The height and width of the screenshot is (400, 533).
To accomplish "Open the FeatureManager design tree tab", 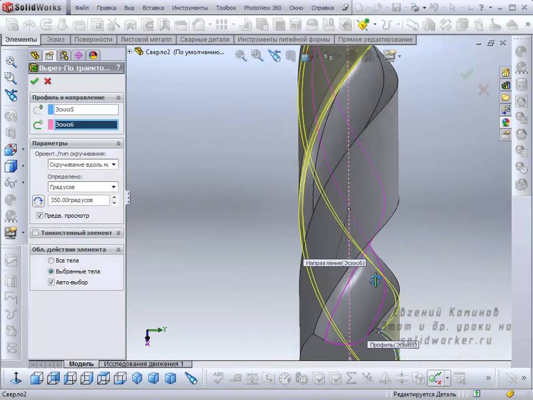I will click(x=34, y=55).
